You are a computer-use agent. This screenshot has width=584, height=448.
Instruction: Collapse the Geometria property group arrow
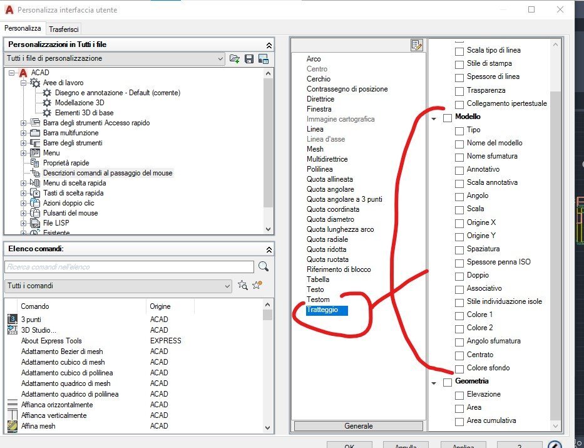tap(434, 383)
